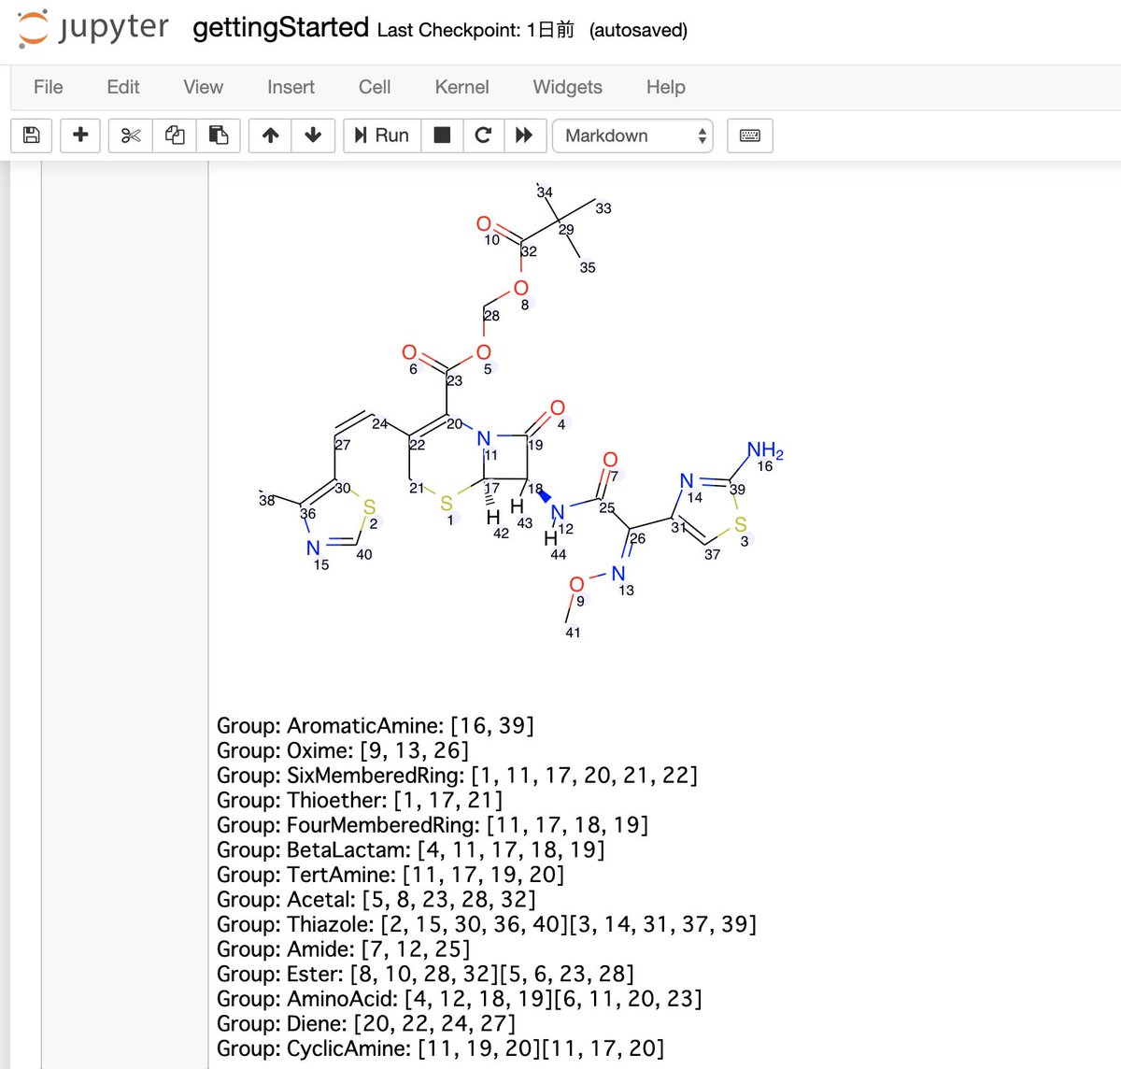Open the cell type dropdown showing Markdown
The height and width of the screenshot is (1069, 1121).
[x=633, y=135]
